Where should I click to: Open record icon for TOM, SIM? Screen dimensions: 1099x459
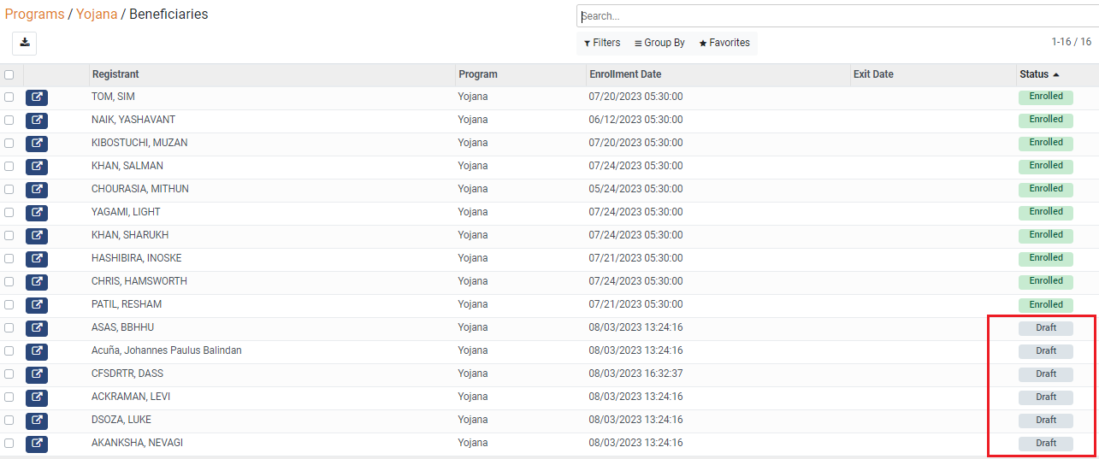[x=37, y=97]
